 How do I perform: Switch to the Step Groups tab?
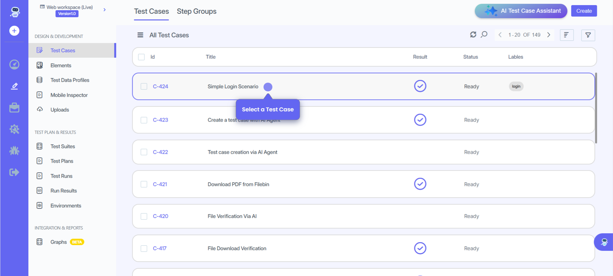click(x=196, y=11)
